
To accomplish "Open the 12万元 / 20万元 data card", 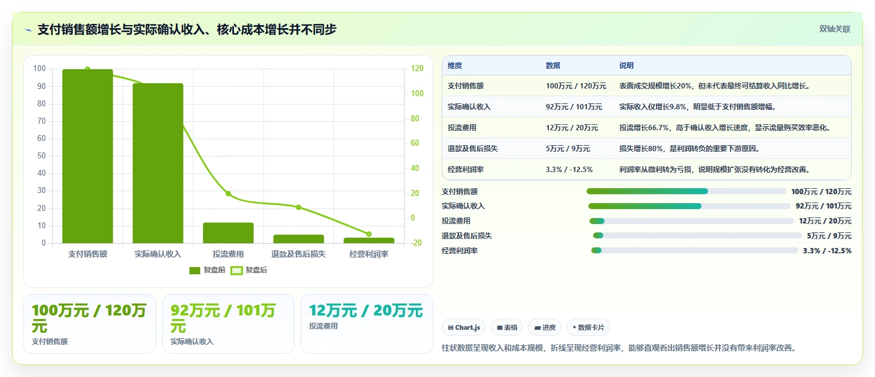I will 366,324.
